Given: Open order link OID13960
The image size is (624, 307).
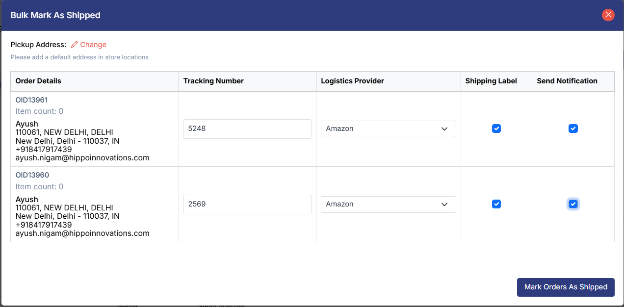Looking at the screenshot, I should click(x=32, y=175).
